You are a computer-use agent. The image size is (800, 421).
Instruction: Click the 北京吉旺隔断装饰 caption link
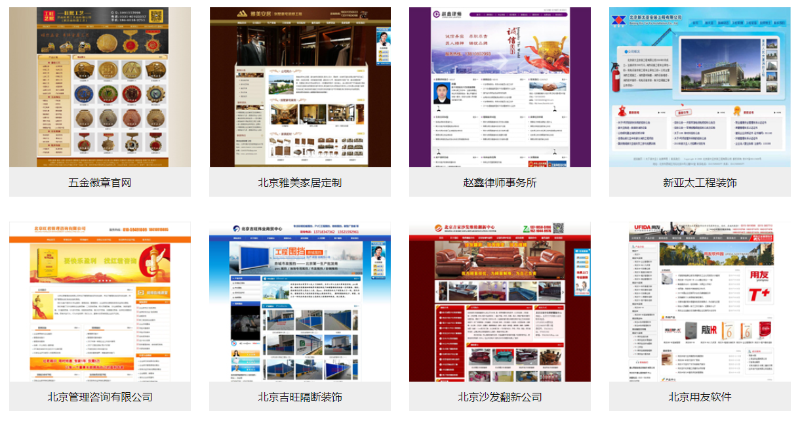coord(300,397)
